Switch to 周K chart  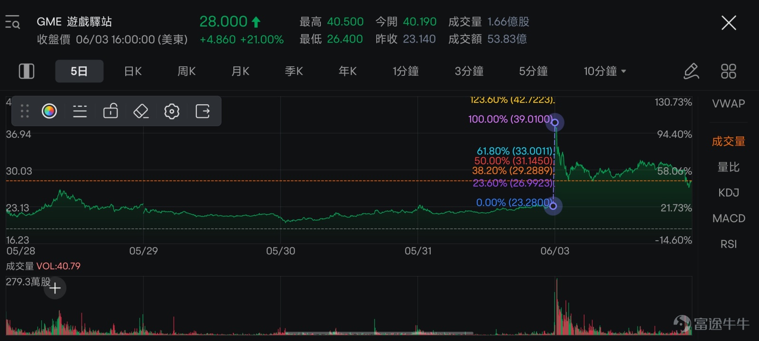[186, 72]
